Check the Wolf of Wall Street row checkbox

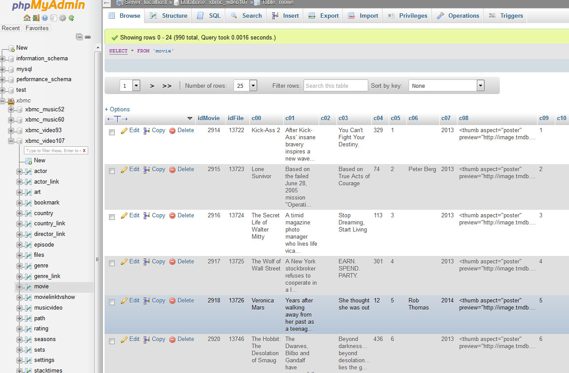tap(112, 263)
